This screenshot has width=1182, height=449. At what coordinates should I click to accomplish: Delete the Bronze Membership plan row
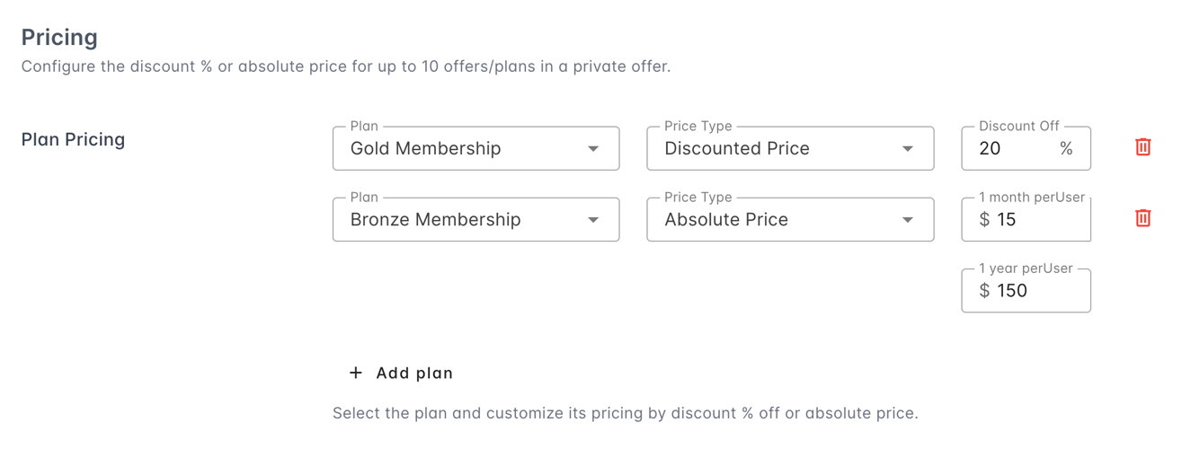click(1142, 218)
